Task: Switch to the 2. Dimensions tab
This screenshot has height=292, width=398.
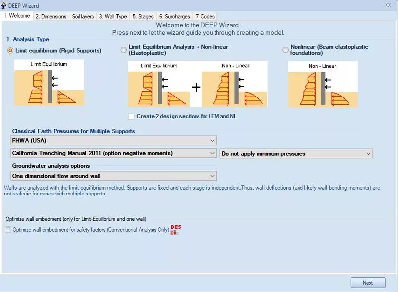Action: tap(51, 17)
